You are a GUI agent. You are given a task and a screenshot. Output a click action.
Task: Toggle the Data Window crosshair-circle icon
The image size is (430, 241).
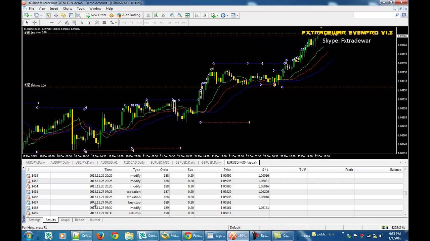pos(56,15)
